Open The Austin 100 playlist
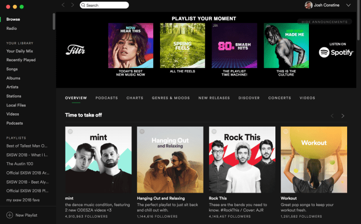This screenshot has height=224, width=361. 20,164
